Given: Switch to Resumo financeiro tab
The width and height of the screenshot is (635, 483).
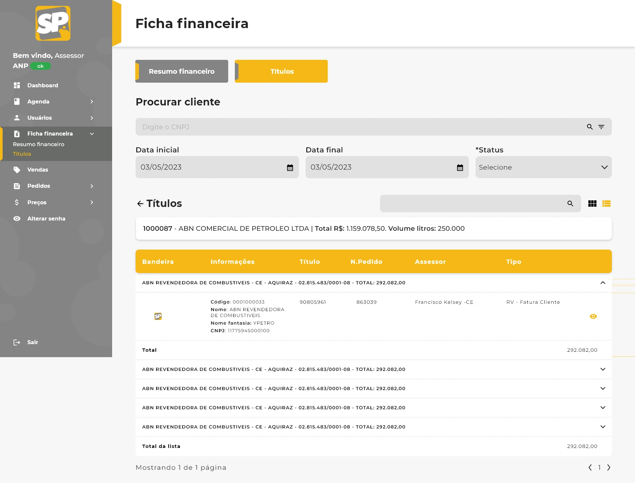Looking at the screenshot, I should (182, 71).
